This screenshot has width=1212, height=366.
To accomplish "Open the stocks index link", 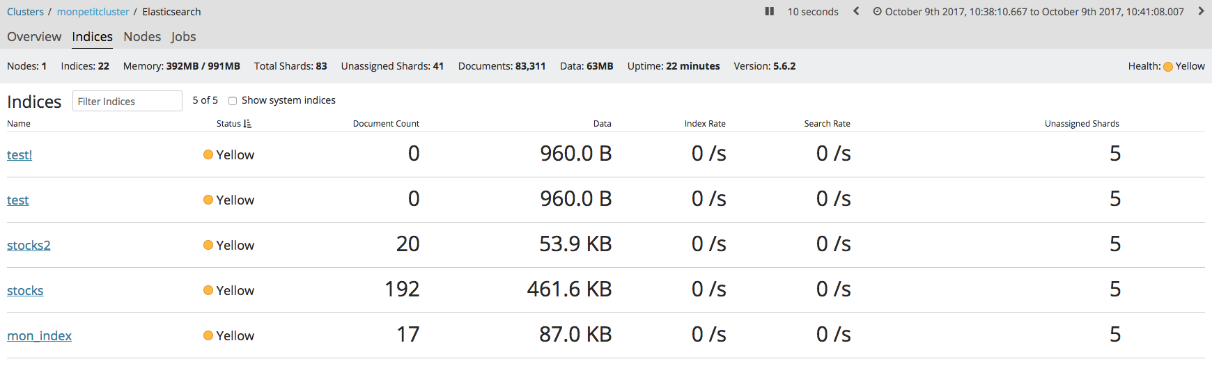I will click(25, 291).
